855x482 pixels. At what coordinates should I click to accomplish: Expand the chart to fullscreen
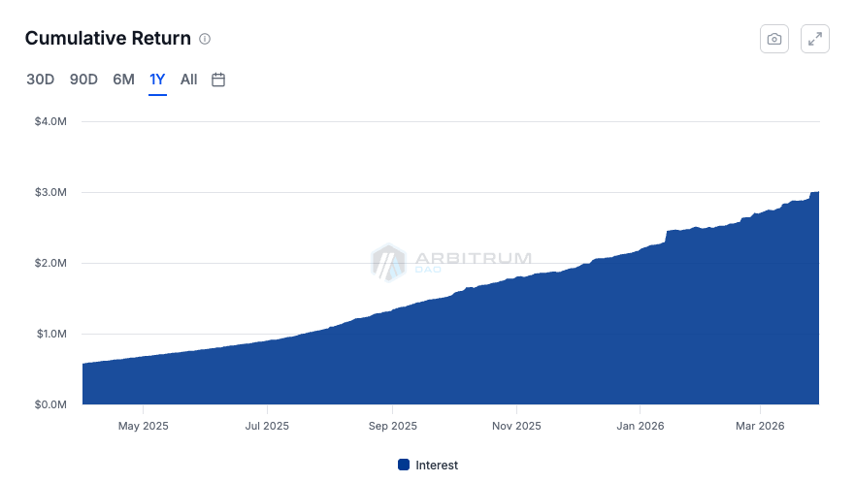tap(814, 39)
